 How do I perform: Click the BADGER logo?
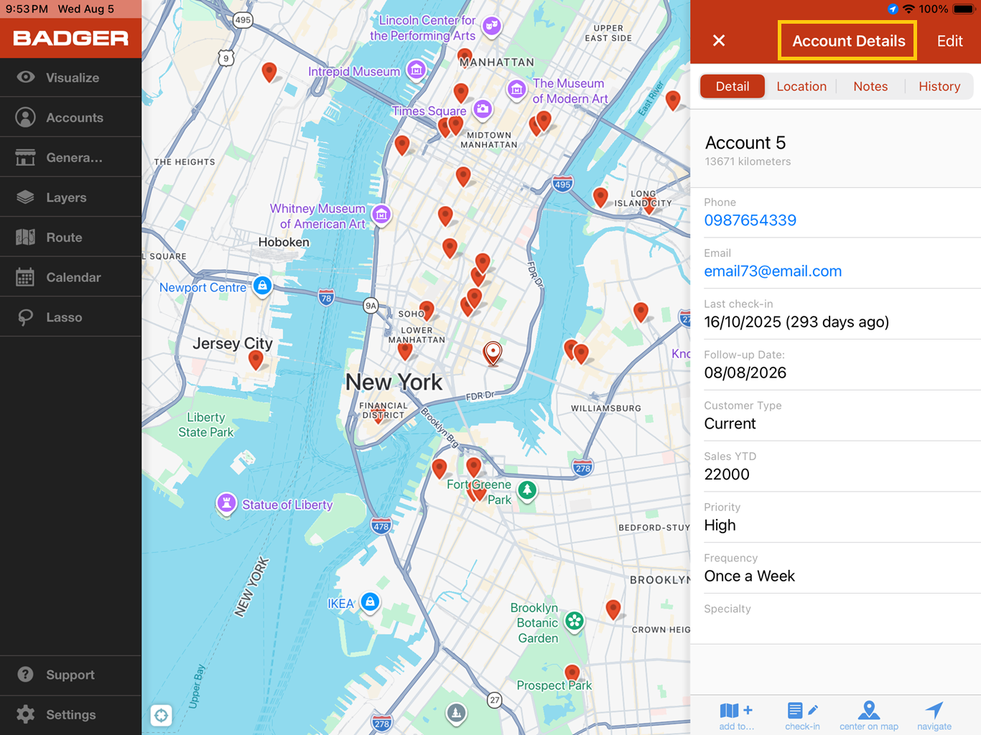[x=70, y=38]
